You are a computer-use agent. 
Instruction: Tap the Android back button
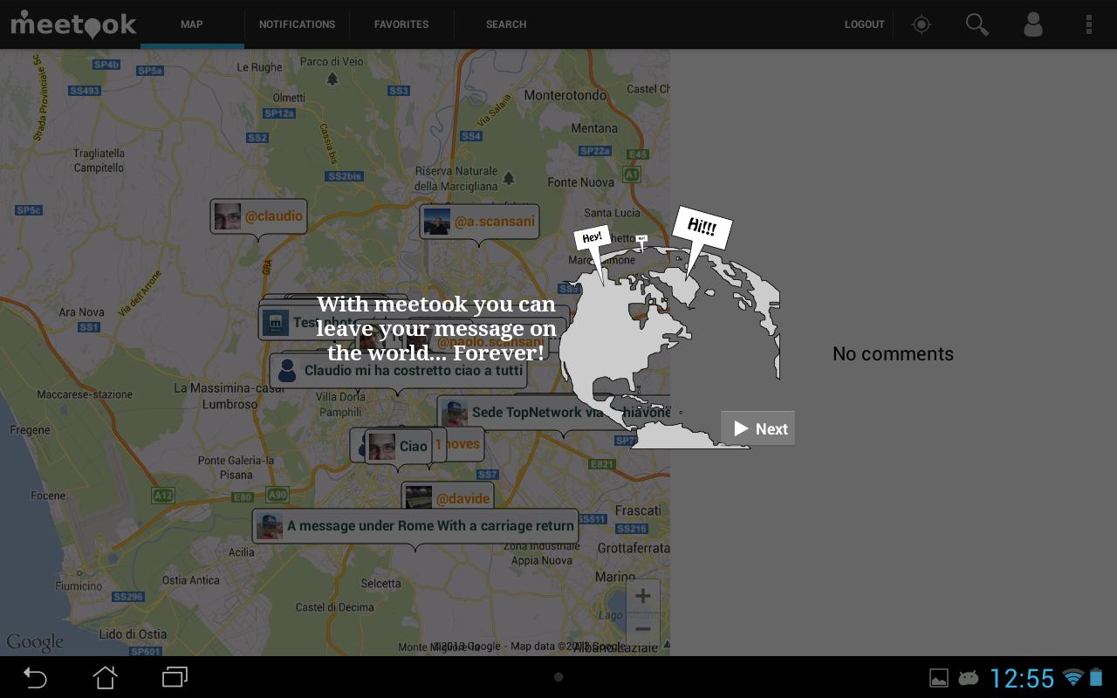(x=35, y=677)
